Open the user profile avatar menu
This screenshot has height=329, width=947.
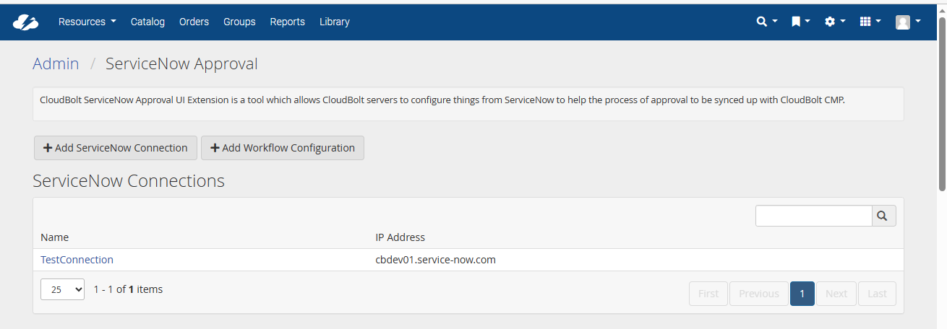point(907,22)
